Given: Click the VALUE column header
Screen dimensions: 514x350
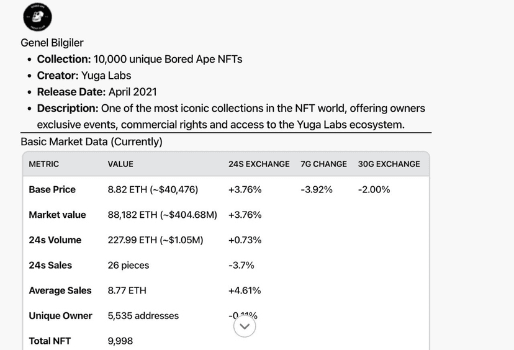Looking at the screenshot, I should [x=120, y=164].
